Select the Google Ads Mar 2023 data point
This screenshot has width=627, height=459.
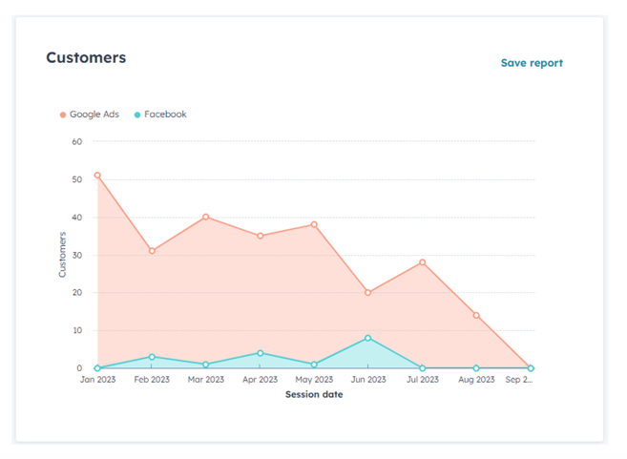[205, 217]
